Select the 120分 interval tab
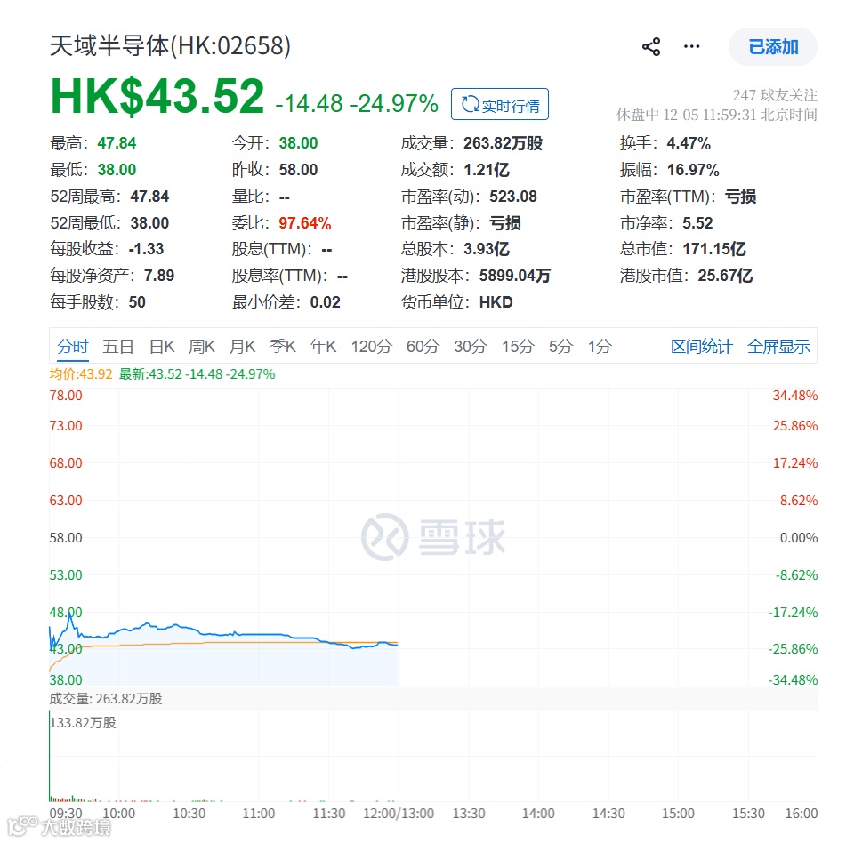Viewport: 846px width, 843px height. 371,346
